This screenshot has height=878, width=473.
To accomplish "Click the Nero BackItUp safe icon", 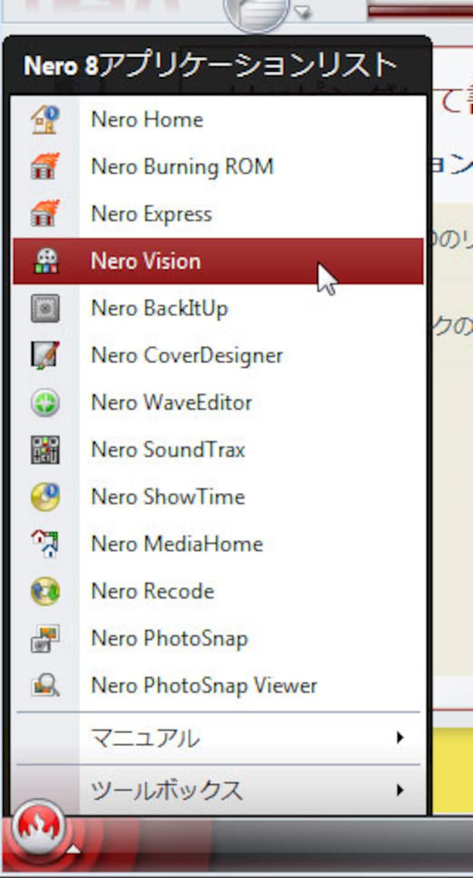I will (45, 308).
